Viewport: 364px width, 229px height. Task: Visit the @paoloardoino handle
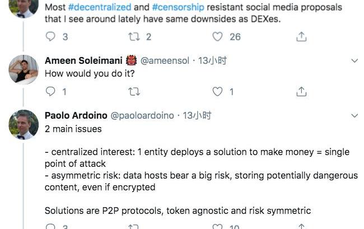click(142, 116)
